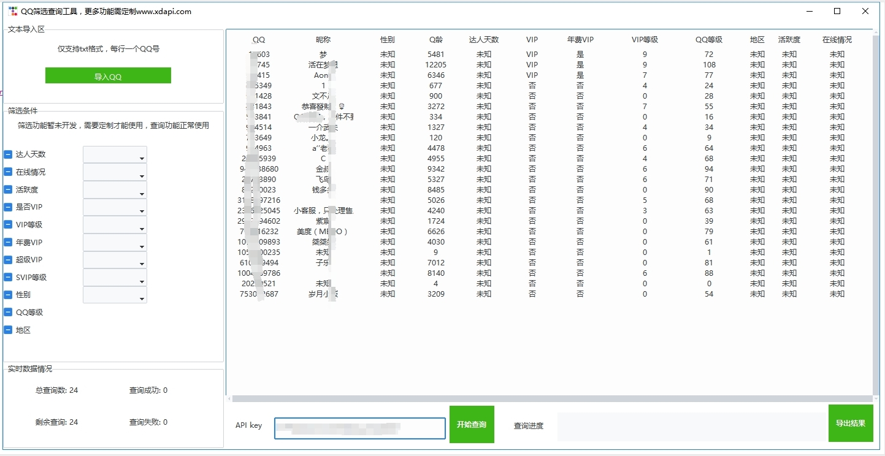Close the QQ筛选查询工具 window

coord(865,11)
